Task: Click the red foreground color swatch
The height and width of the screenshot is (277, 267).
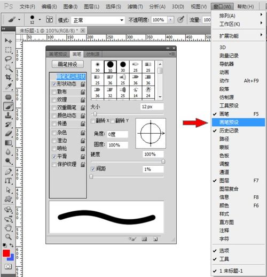Action: click(6, 253)
